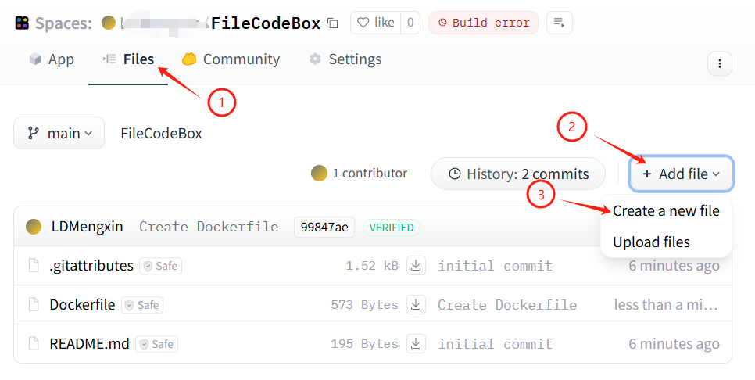Like this Space with the heart button
This screenshot has width=755, height=380.
coord(376,23)
